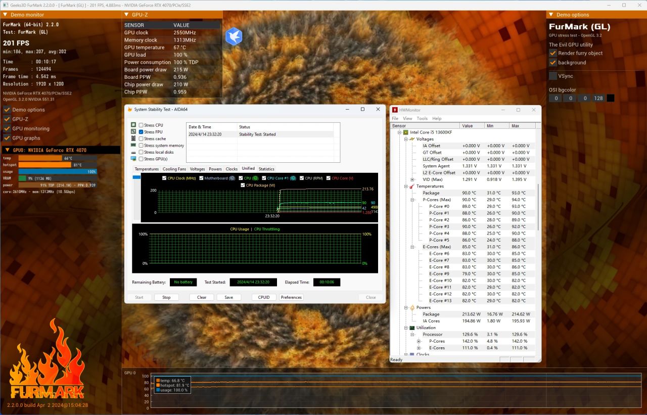Click the Stress system memory RAM icon
Image resolution: width=647 pixels, height=415 pixels.
(133, 145)
